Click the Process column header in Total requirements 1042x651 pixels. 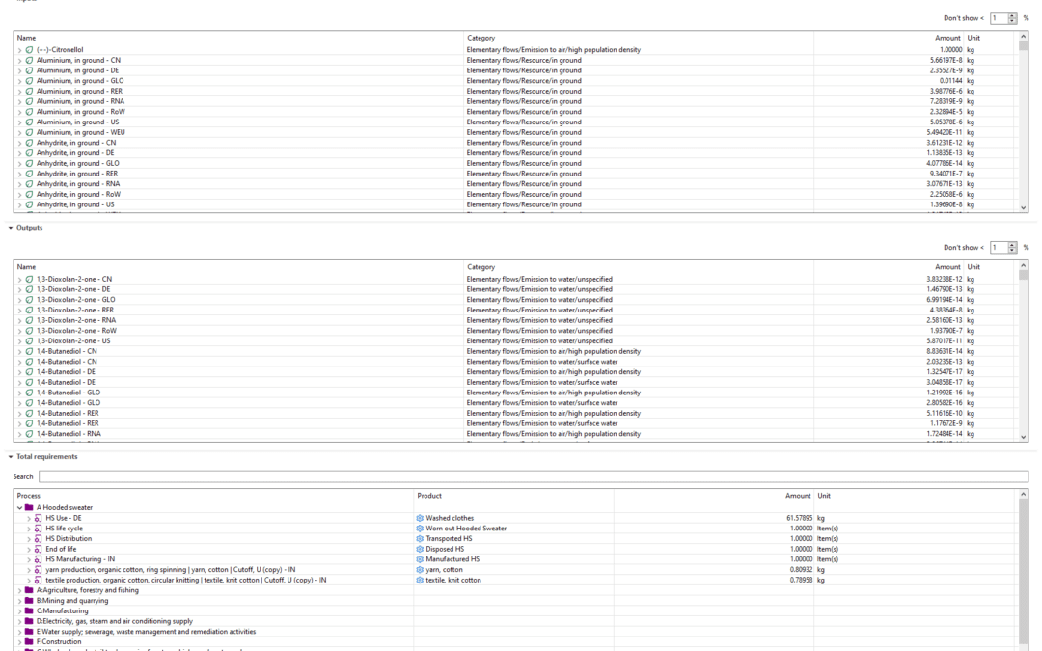pyautogui.click(x=29, y=496)
